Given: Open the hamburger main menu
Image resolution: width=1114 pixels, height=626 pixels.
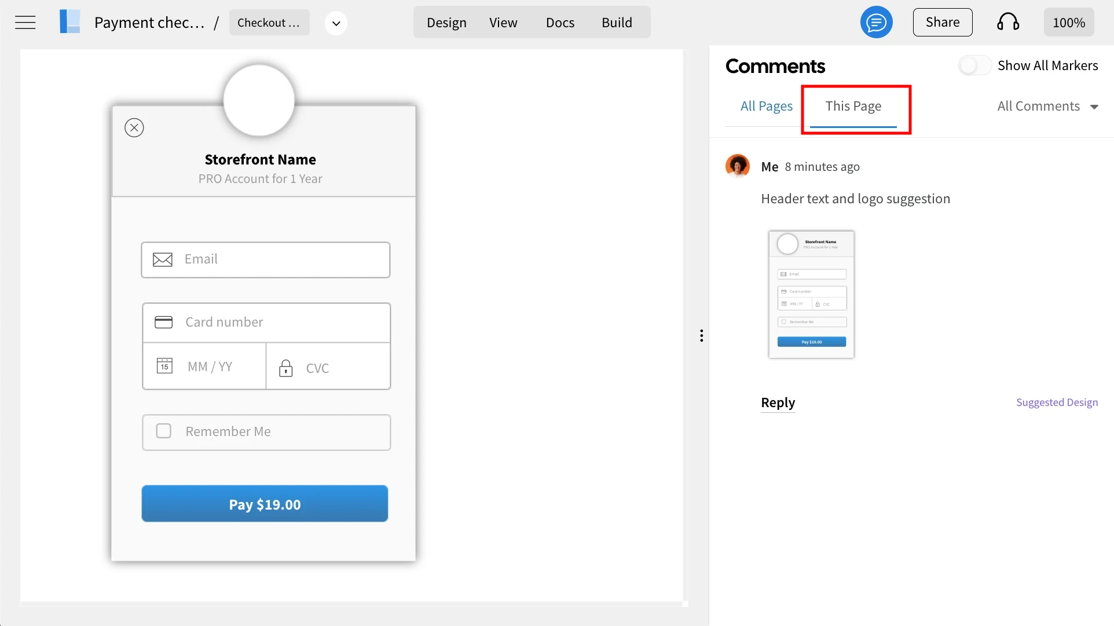Looking at the screenshot, I should (x=25, y=23).
